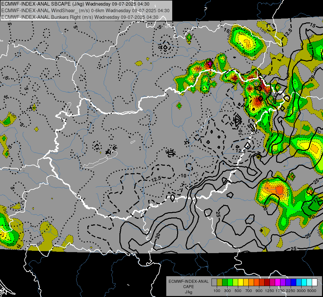Click the legend tick label 700
This screenshot has width=323, height=297.
249,291
